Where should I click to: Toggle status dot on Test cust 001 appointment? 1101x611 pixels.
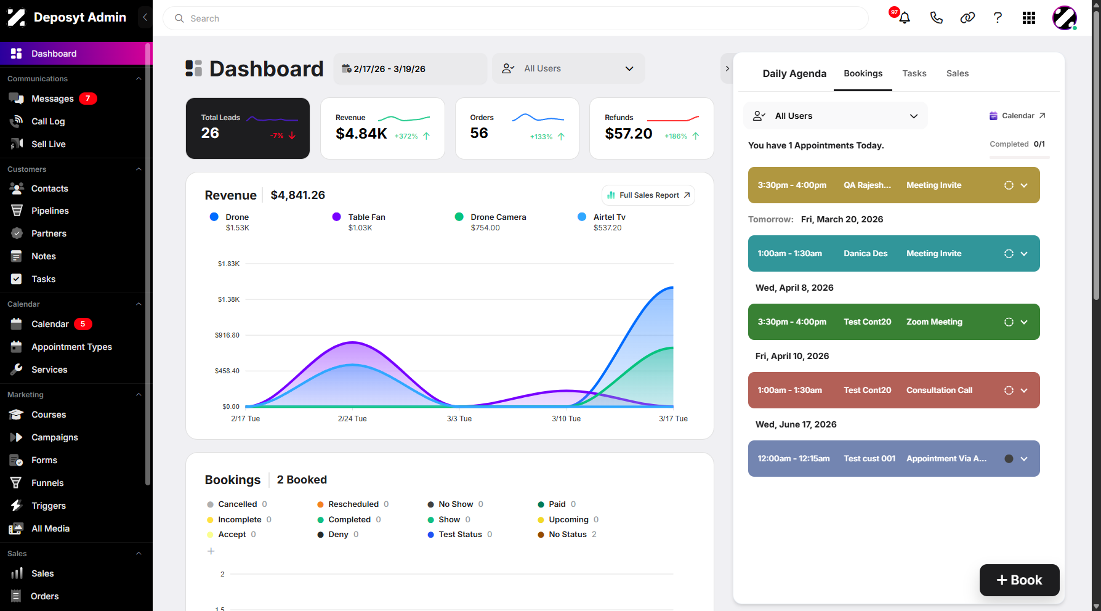1009,459
